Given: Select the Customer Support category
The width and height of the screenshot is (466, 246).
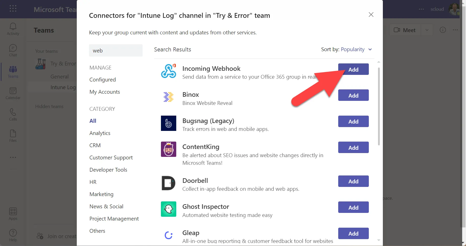Looking at the screenshot, I should [111, 158].
